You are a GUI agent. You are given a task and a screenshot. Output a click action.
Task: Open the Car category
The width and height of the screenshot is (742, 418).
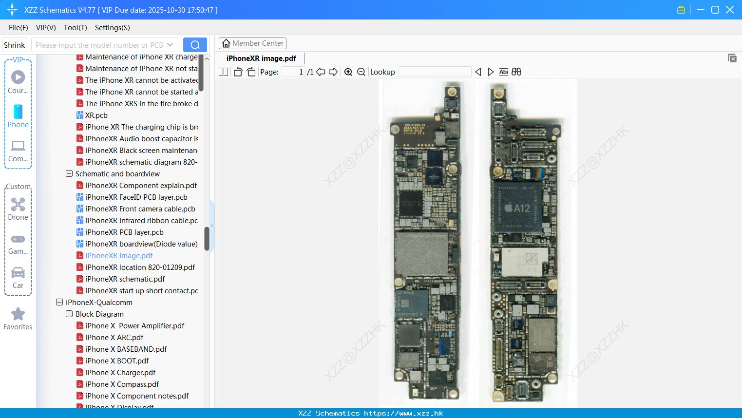(x=18, y=278)
